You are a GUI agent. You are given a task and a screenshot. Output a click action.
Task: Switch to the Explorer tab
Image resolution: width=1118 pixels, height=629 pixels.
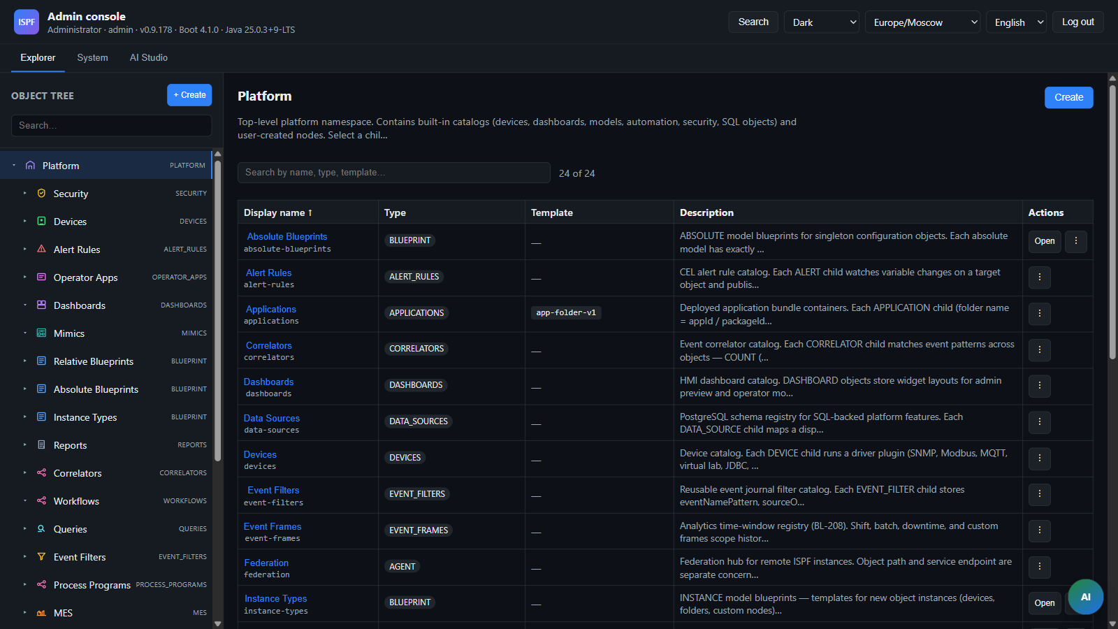tap(38, 58)
